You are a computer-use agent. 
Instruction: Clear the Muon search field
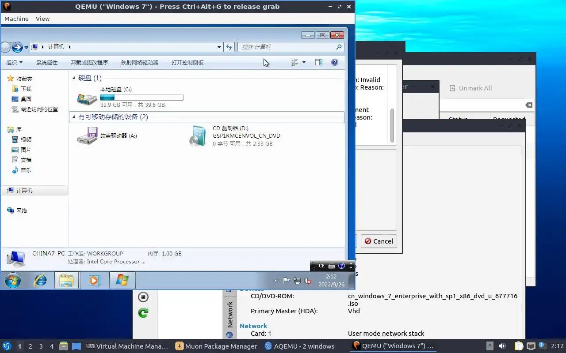click(x=529, y=105)
